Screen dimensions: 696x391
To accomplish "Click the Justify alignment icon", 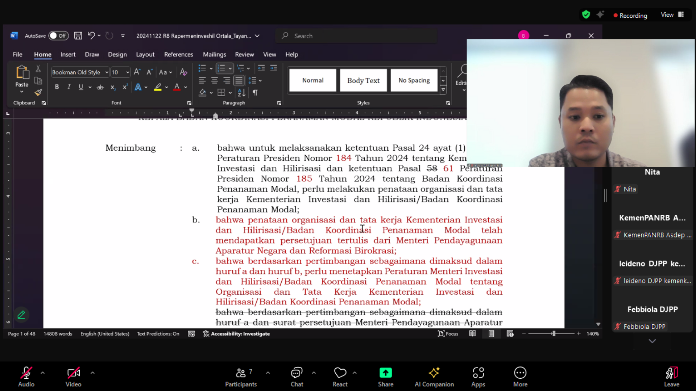I will click(x=239, y=80).
